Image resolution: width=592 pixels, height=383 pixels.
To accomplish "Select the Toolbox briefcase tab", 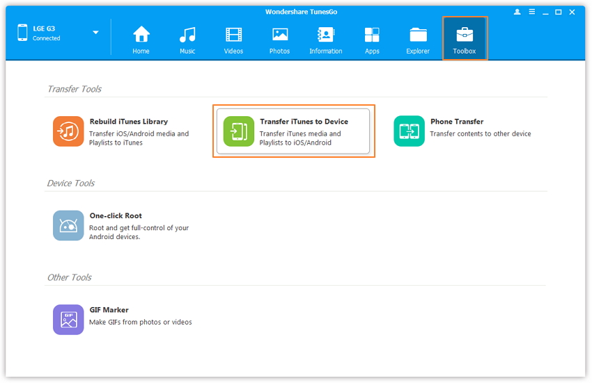I will 465,40.
